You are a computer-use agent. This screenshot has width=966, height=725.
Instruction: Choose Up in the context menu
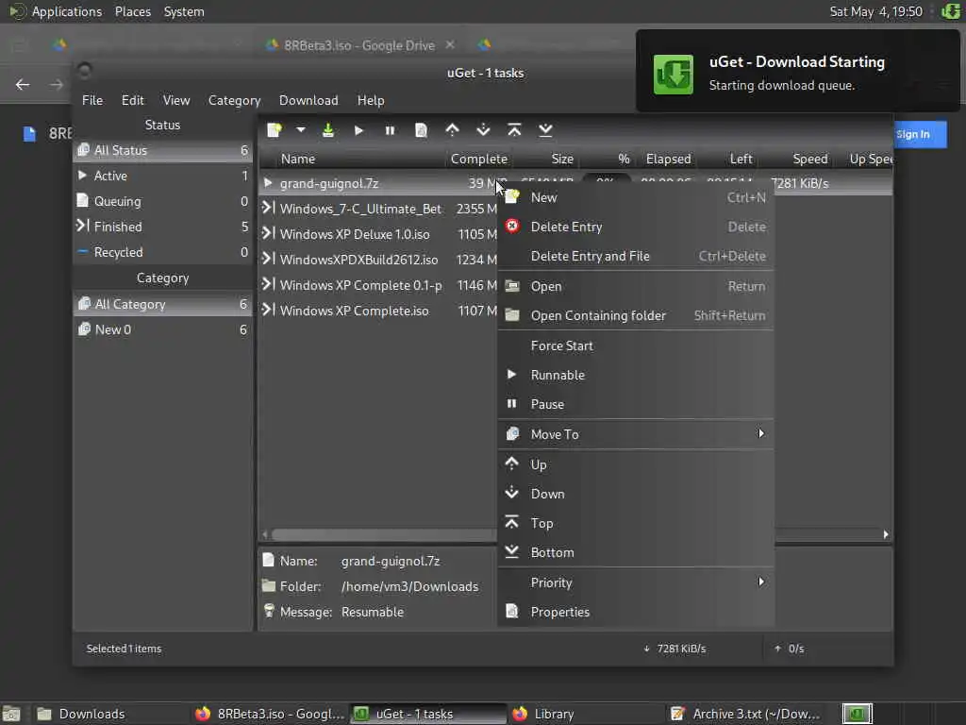pyautogui.click(x=635, y=464)
